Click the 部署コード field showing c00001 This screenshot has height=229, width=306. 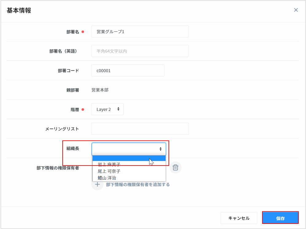[127, 71]
